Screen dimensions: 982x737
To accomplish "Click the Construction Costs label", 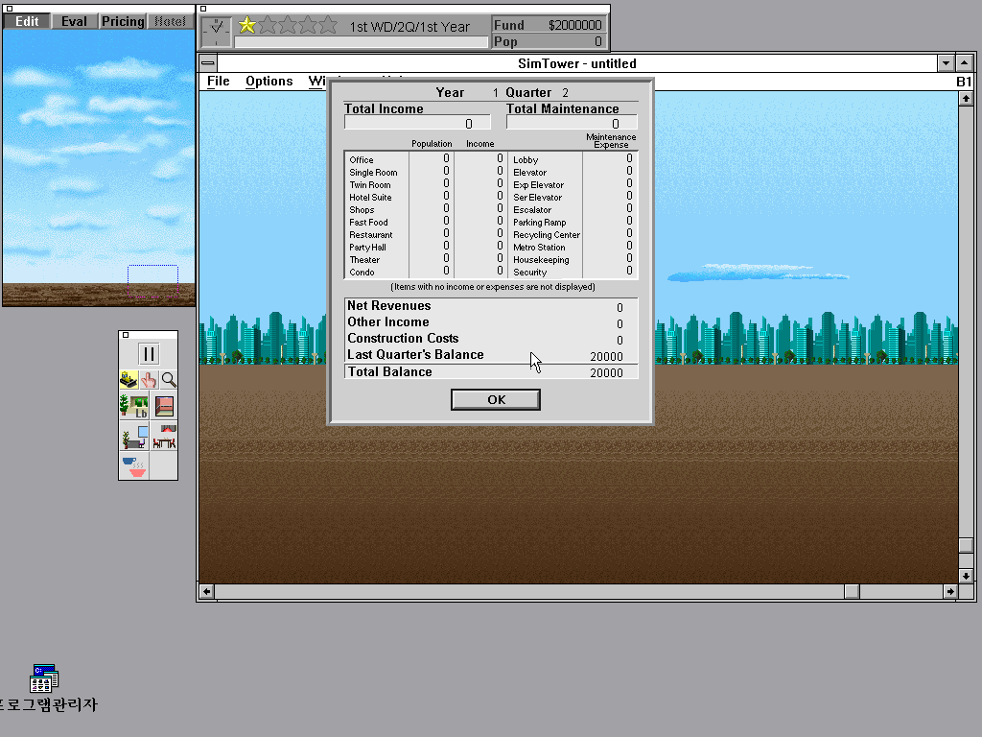I will tap(403, 339).
